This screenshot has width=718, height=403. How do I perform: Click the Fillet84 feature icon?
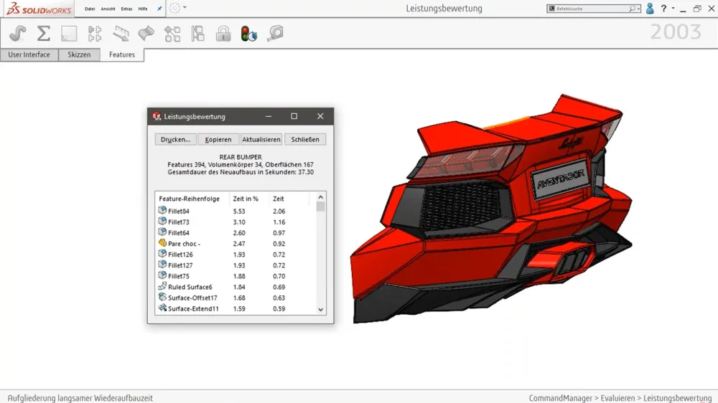point(162,210)
